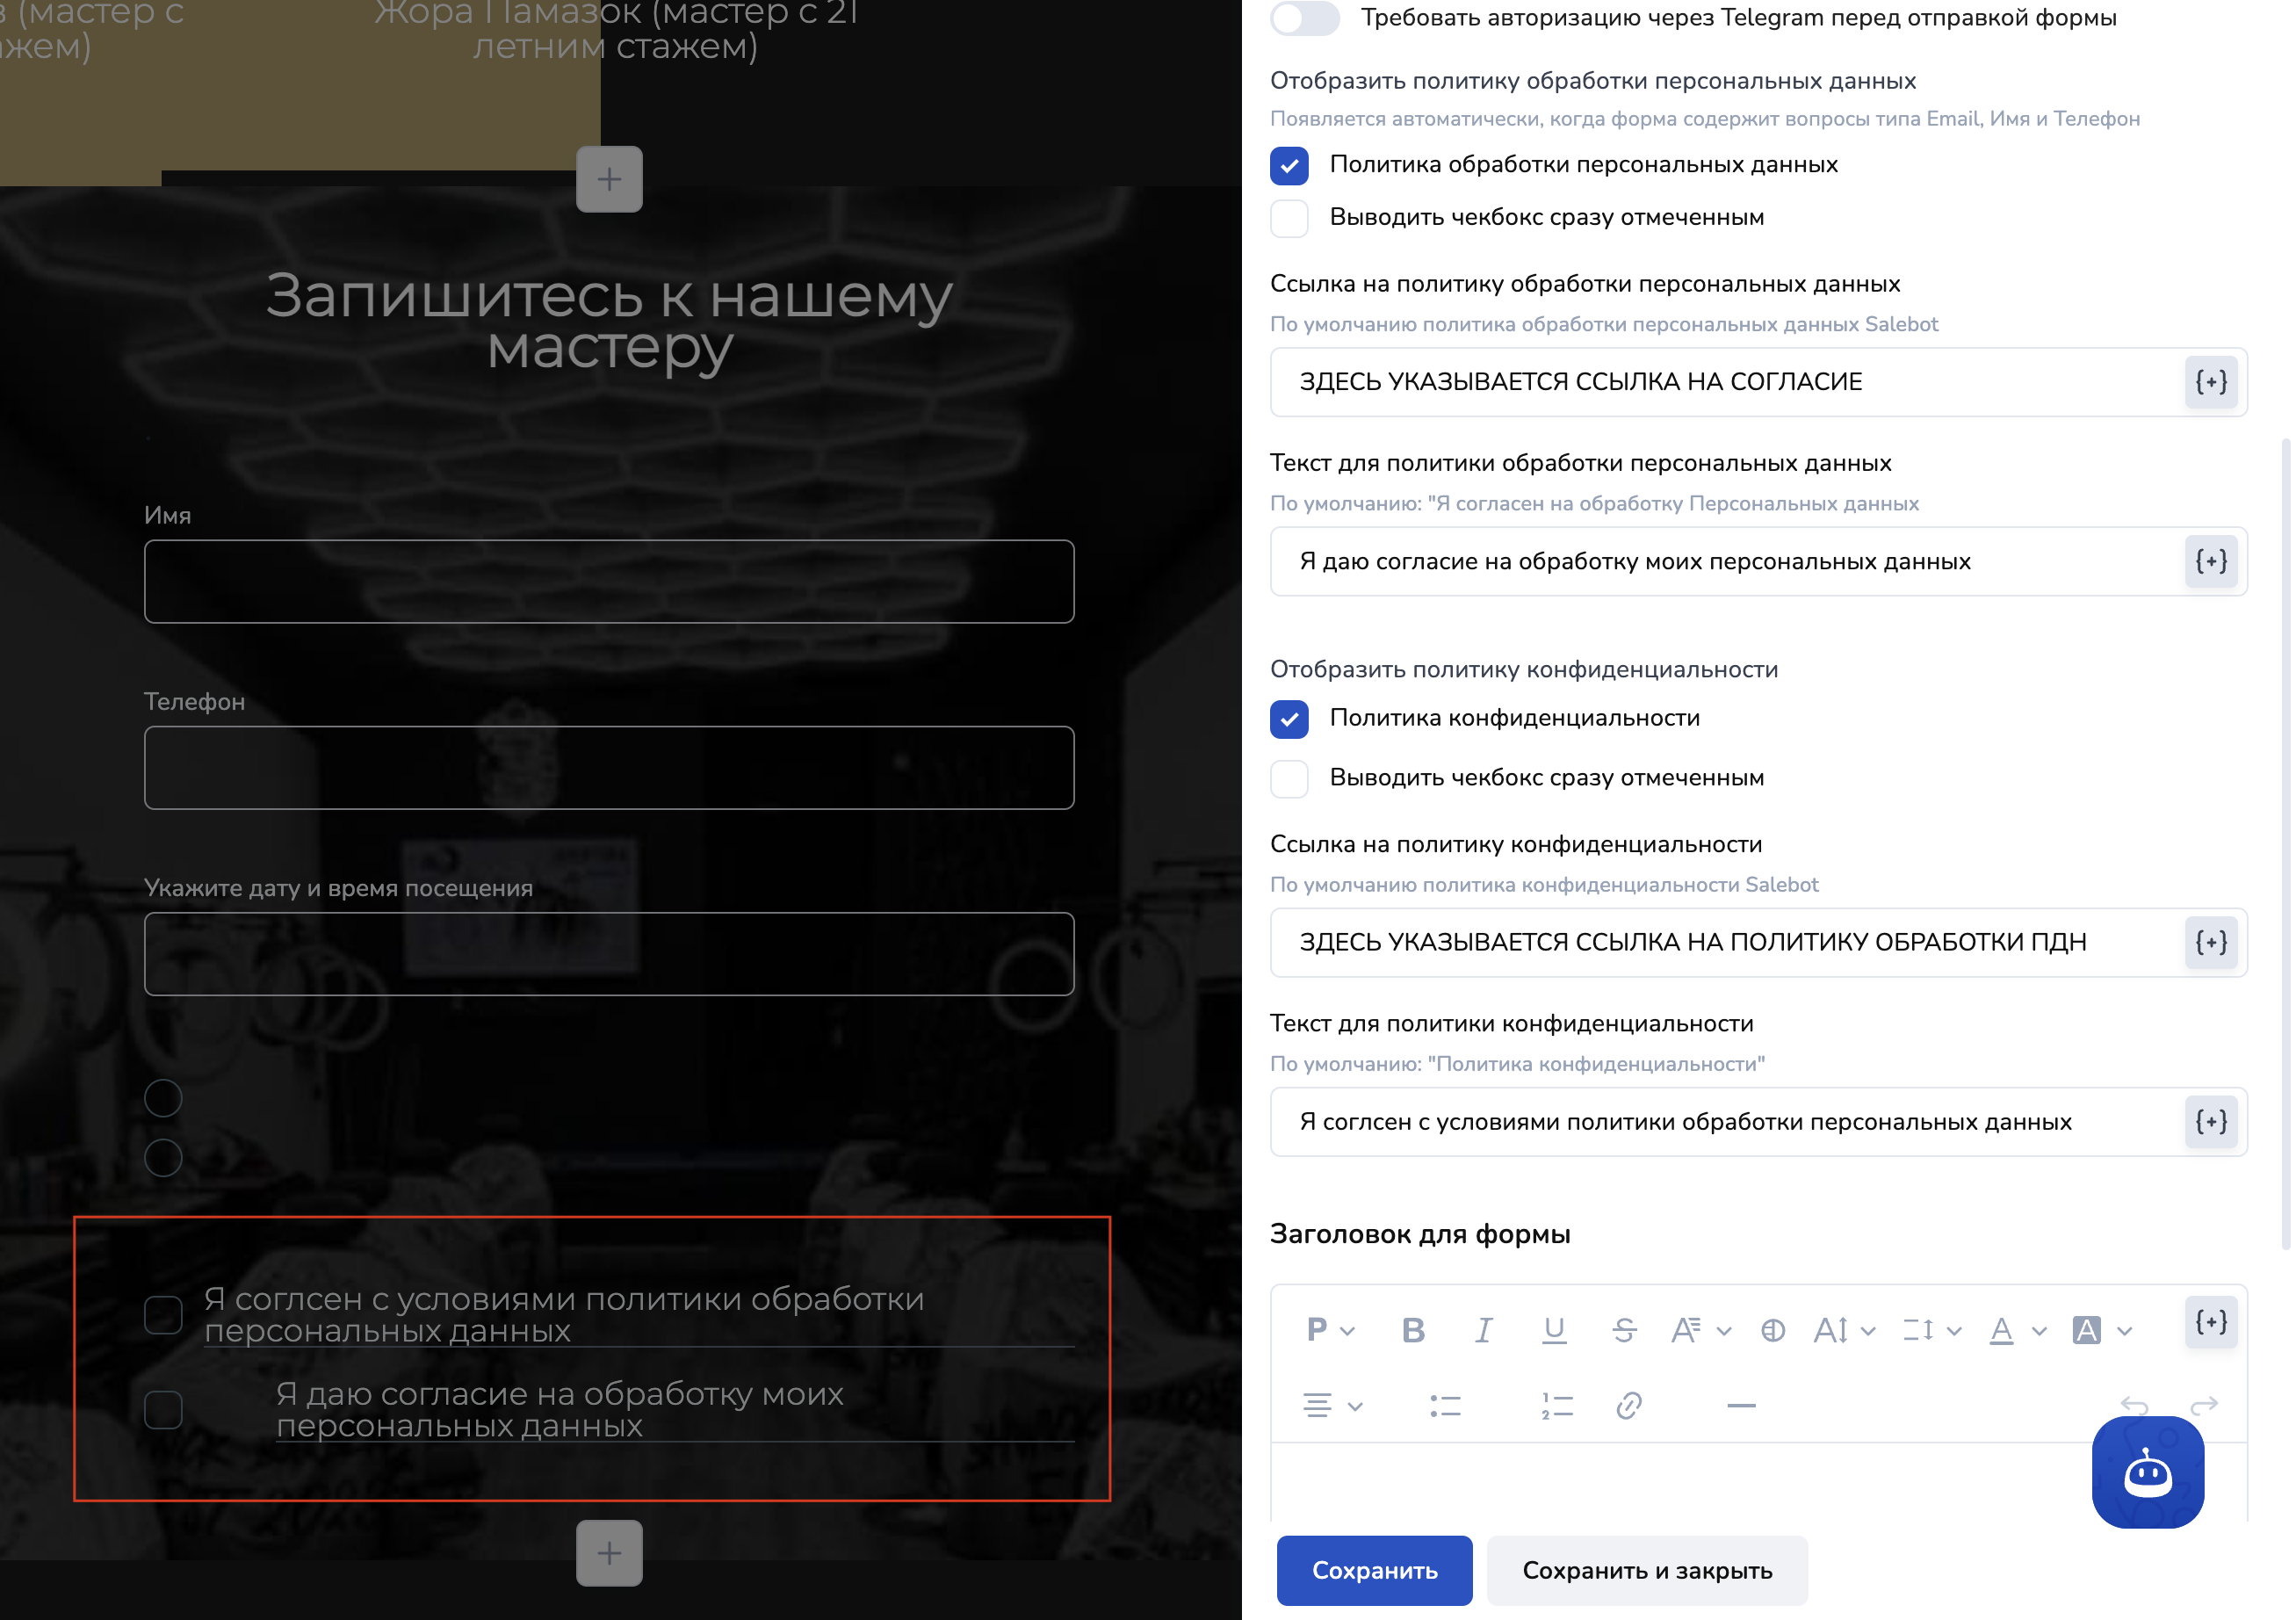This screenshot has height=1620, width=2296.
Task: Insert variable into personal data link field
Action: click(2210, 382)
